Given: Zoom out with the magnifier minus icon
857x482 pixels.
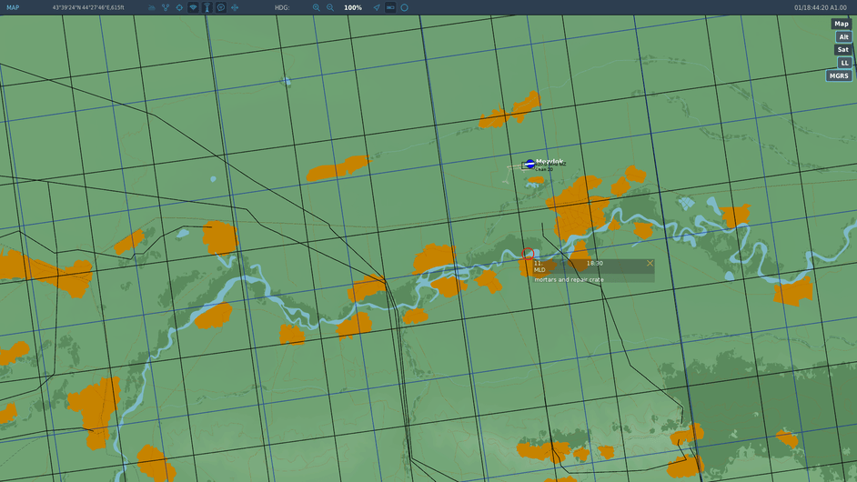Looking at the screenshot, I should click(x=330, y=7).
